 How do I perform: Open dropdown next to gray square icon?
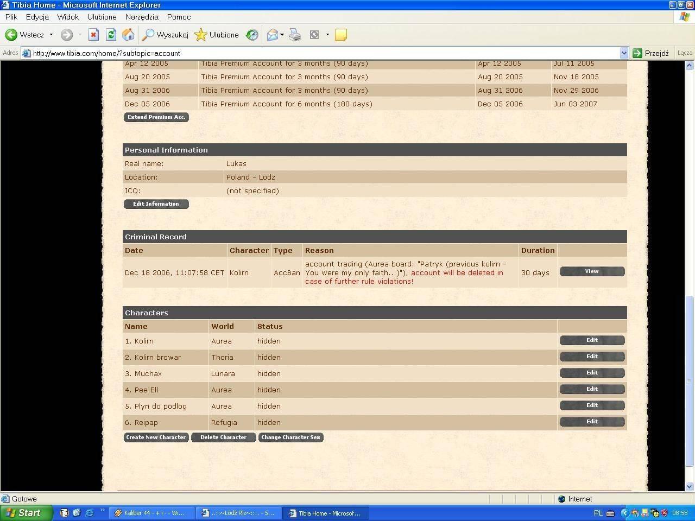pos(327,35)
